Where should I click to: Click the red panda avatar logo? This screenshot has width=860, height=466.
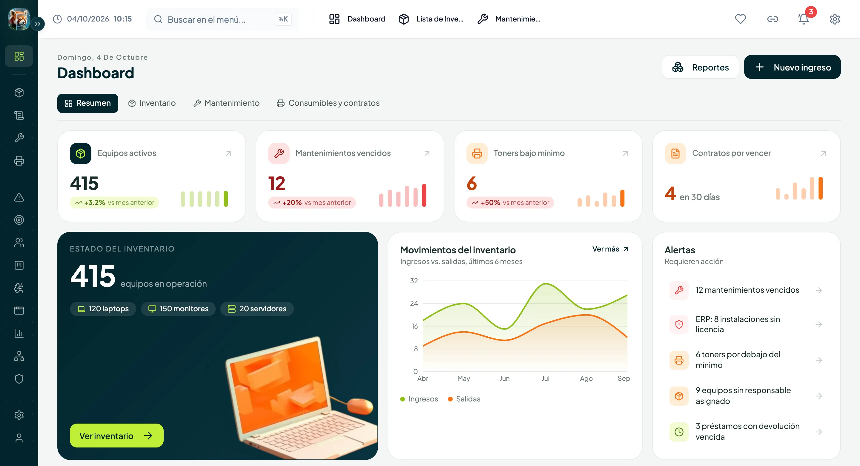coord(19,19)
